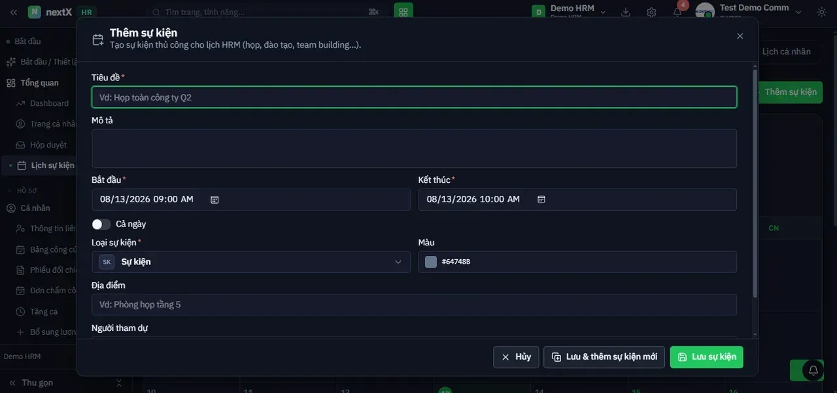Click the Hủy button

coord(516,357)
